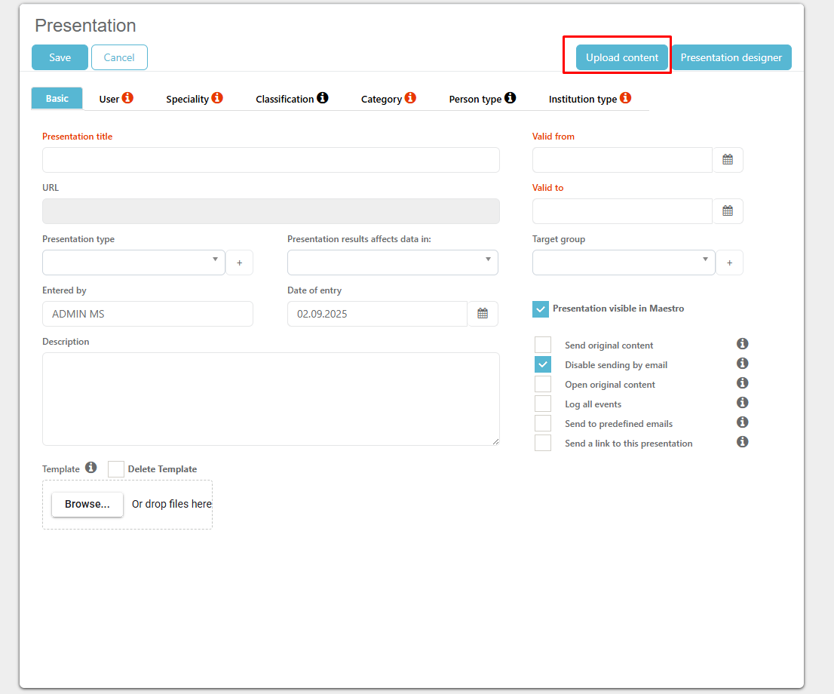
Task: Open calendar picker for Valid to
Action: 728,211
